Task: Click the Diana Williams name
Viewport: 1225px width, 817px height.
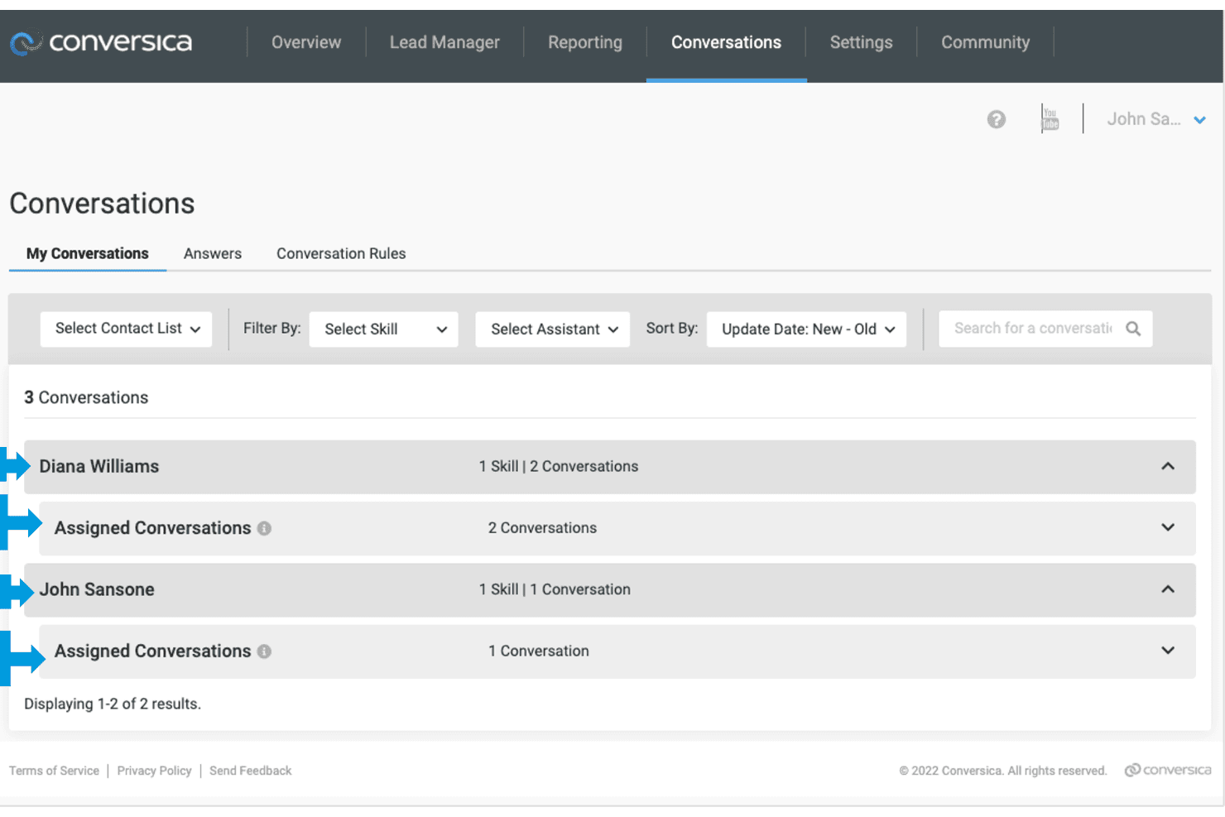Action: [x=99, y=466]
